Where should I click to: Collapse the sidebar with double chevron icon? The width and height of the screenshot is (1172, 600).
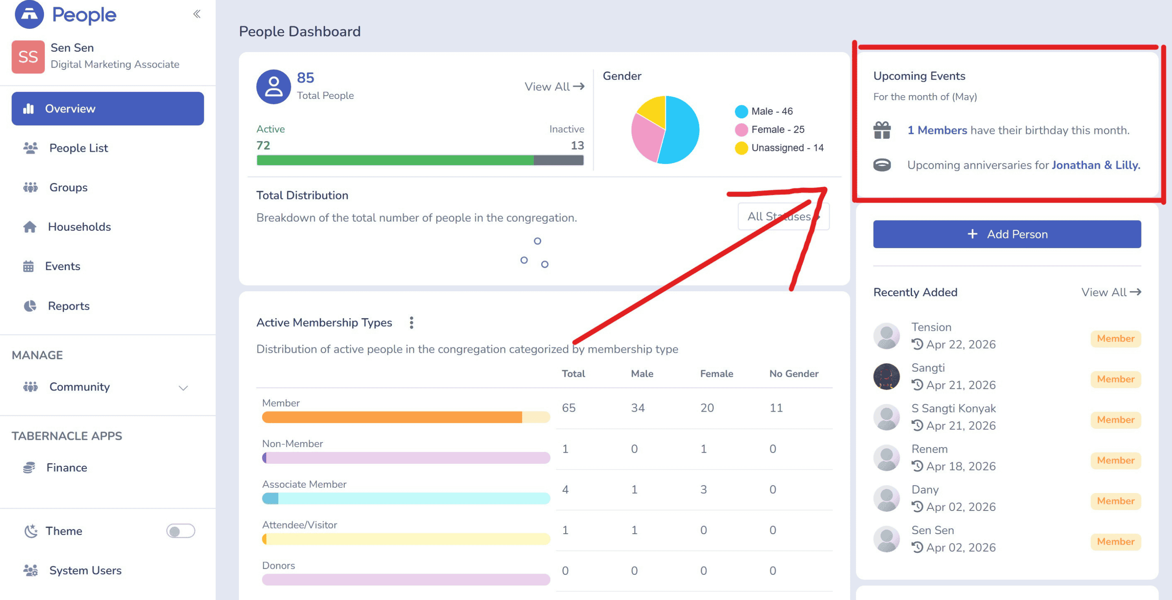[197, 14]
